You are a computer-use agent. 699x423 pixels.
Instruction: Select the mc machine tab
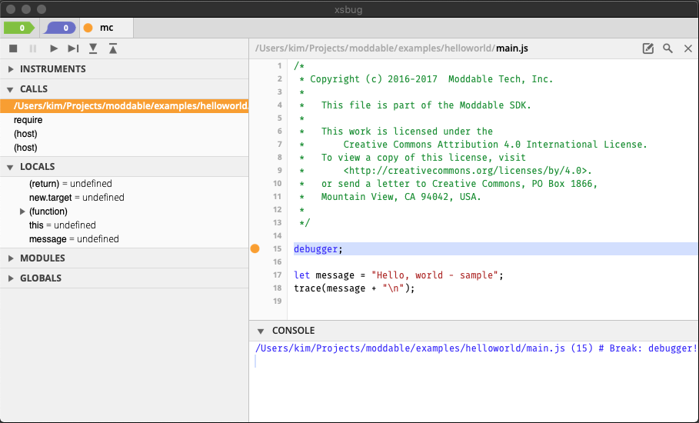click(x=107, y=28)
